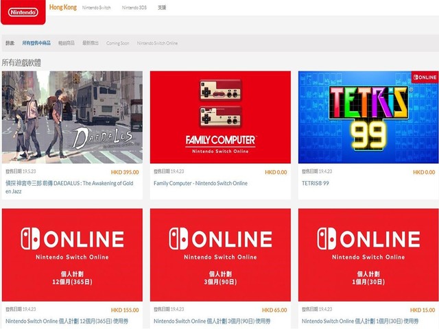Screen dimensions: 439x329
Task: Open the 12個月(365日) Online plan image
Action: pyautogui.click(x=72, y=255)
